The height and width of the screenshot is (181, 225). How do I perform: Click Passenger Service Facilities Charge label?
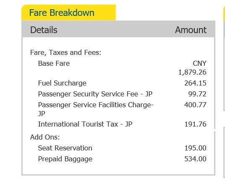96,109
